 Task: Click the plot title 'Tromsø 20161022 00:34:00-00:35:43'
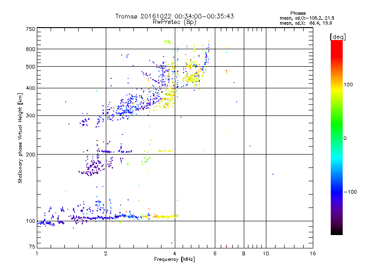click(174, 16)
